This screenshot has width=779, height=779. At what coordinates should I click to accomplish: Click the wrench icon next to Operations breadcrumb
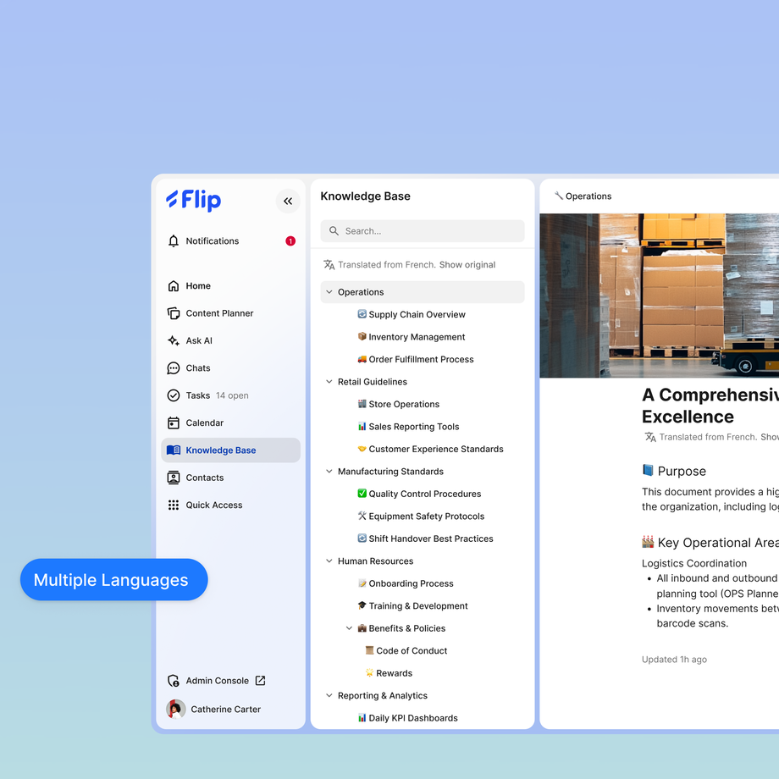click(559, 196)
